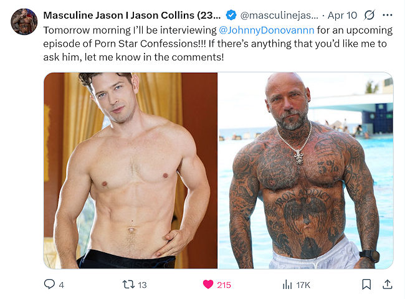The image size is (405, 299).
Task: Open the left attached photo
Action: (x=130, y=171)
